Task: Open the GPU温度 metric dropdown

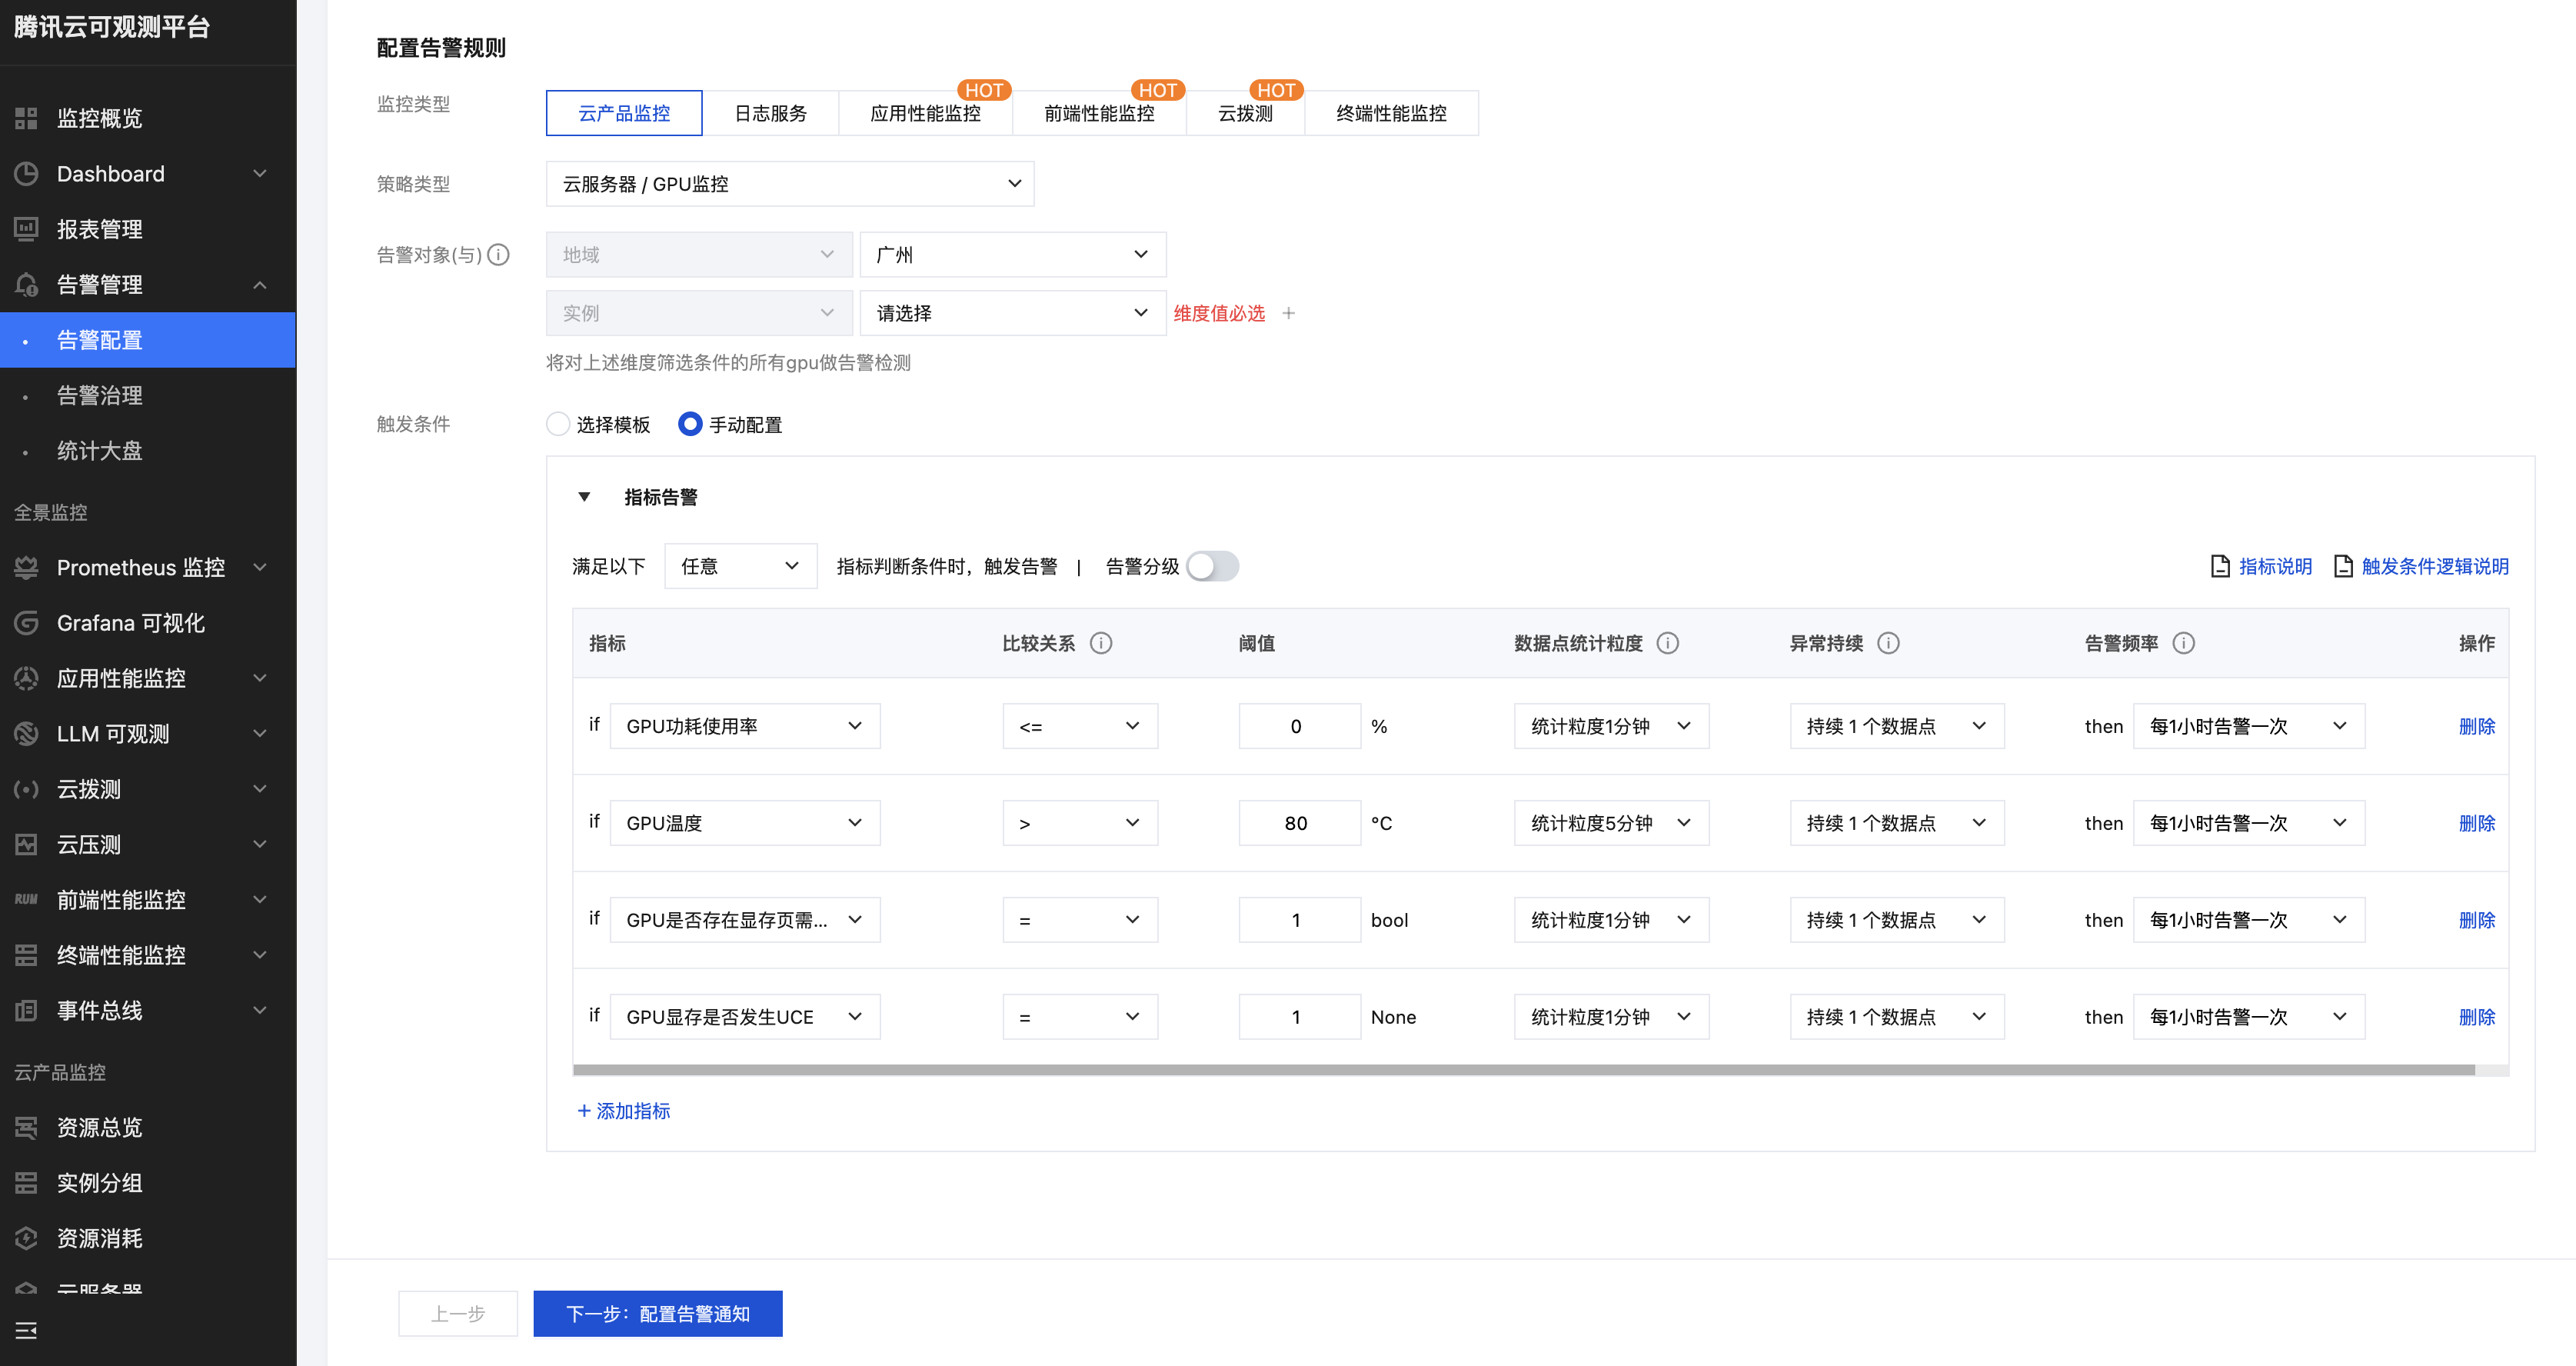Action: (744, 823)
